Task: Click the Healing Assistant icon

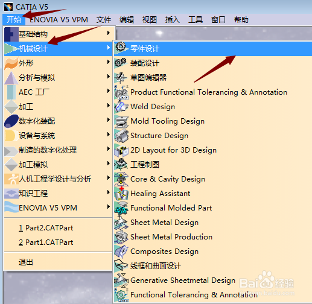Action: [121, 194]
